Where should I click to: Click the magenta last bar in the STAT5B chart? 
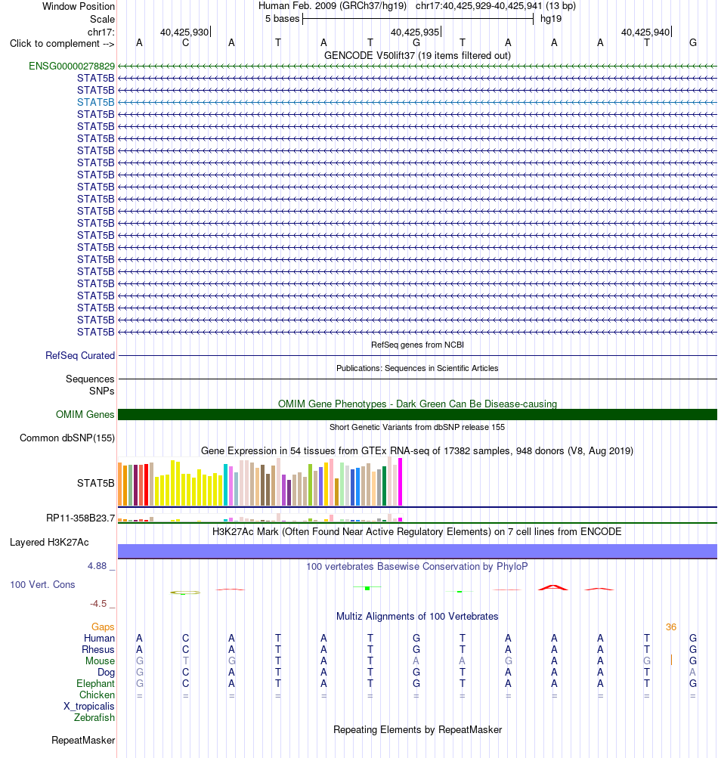coord(400,482)
